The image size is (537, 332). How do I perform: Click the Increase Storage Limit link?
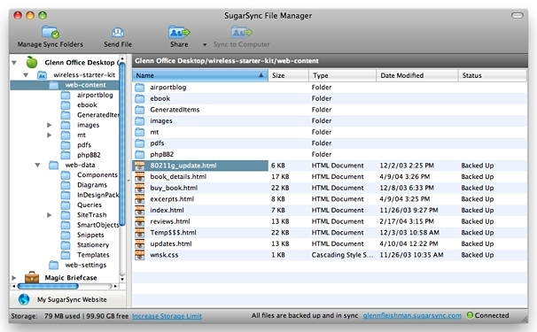(x=167, y=316)
